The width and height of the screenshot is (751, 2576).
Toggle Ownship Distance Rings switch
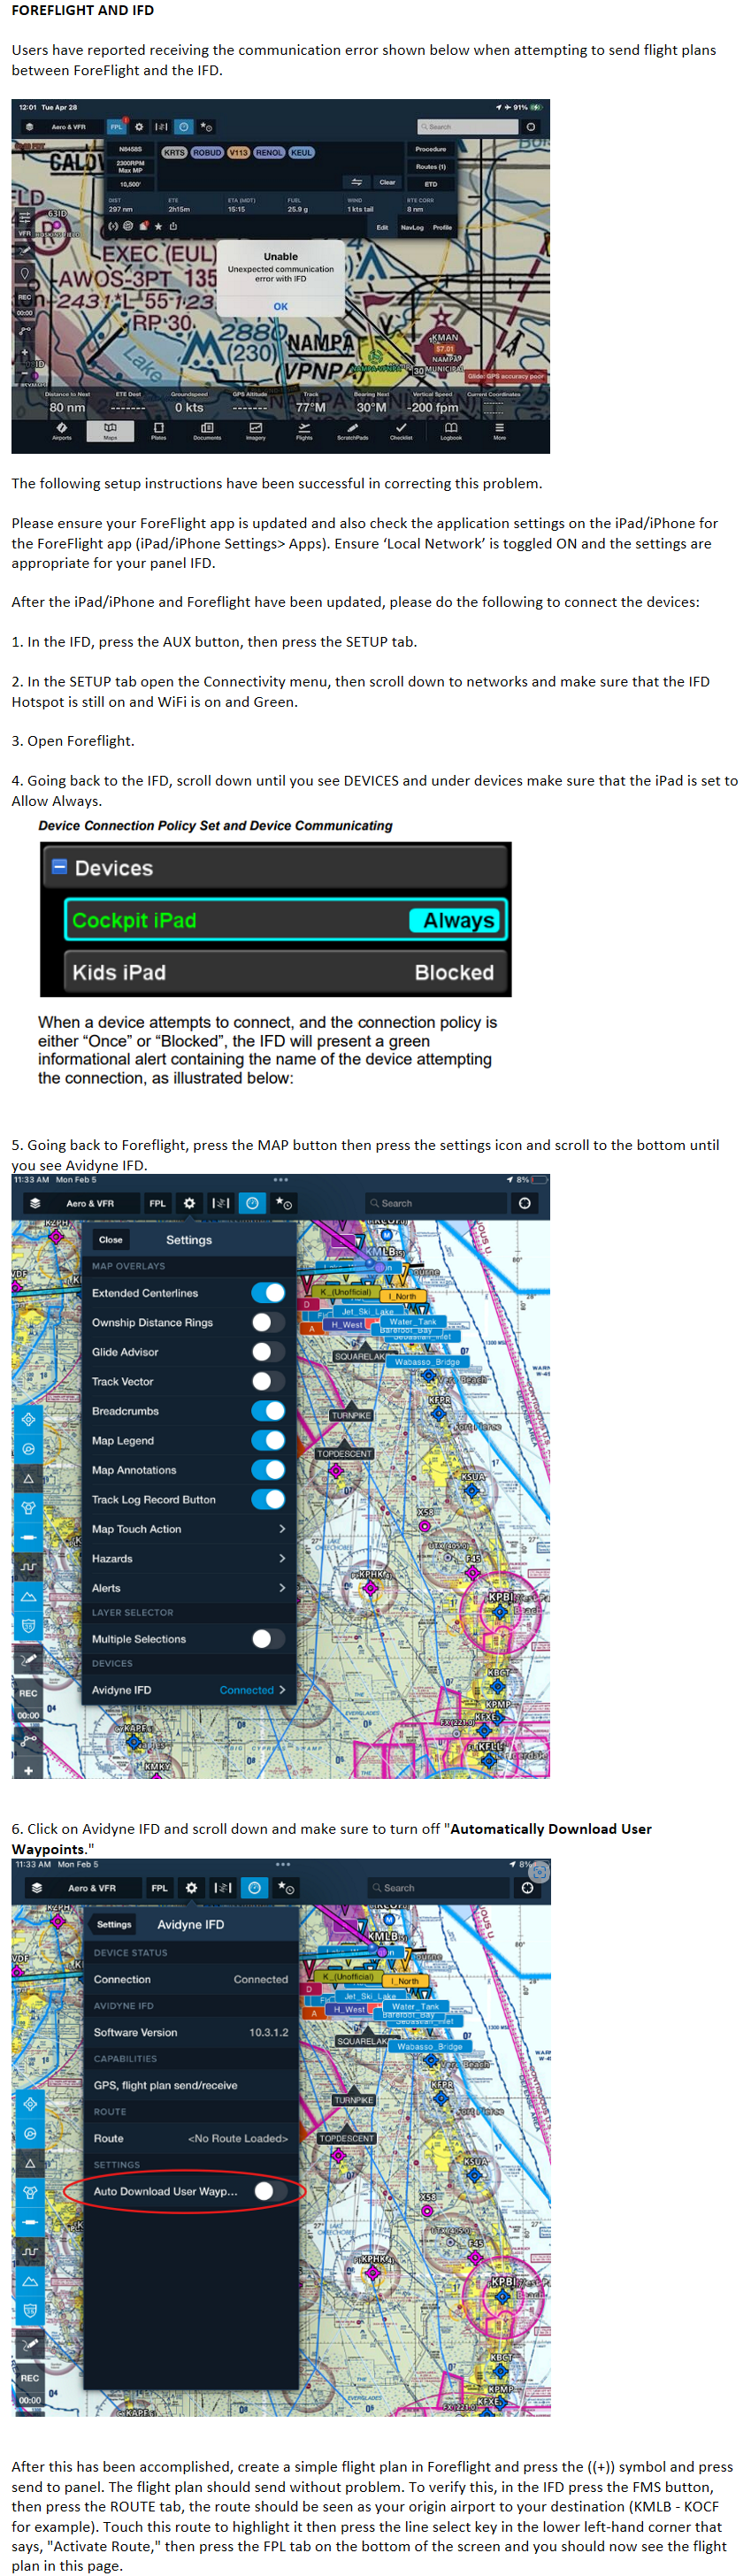[x=268, y=1322]
